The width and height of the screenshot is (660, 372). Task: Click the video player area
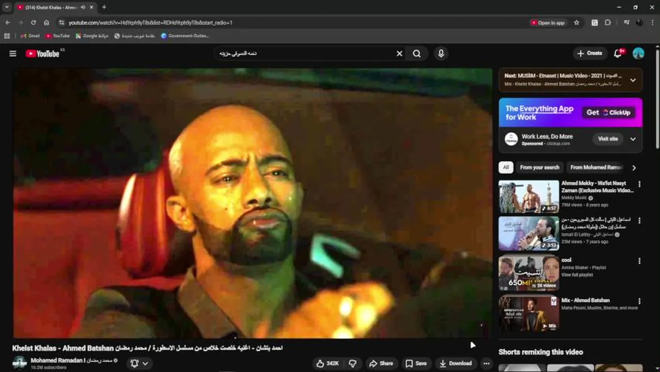click(x=253, y=203)
